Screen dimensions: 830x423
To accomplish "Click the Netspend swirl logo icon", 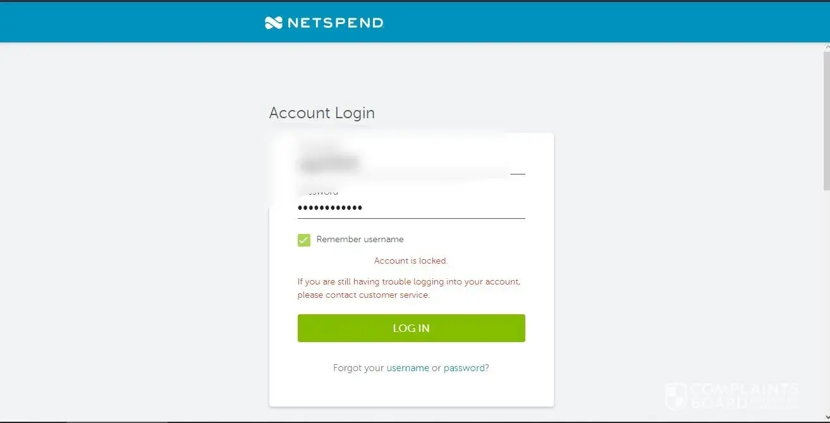I will pos(273,23).
